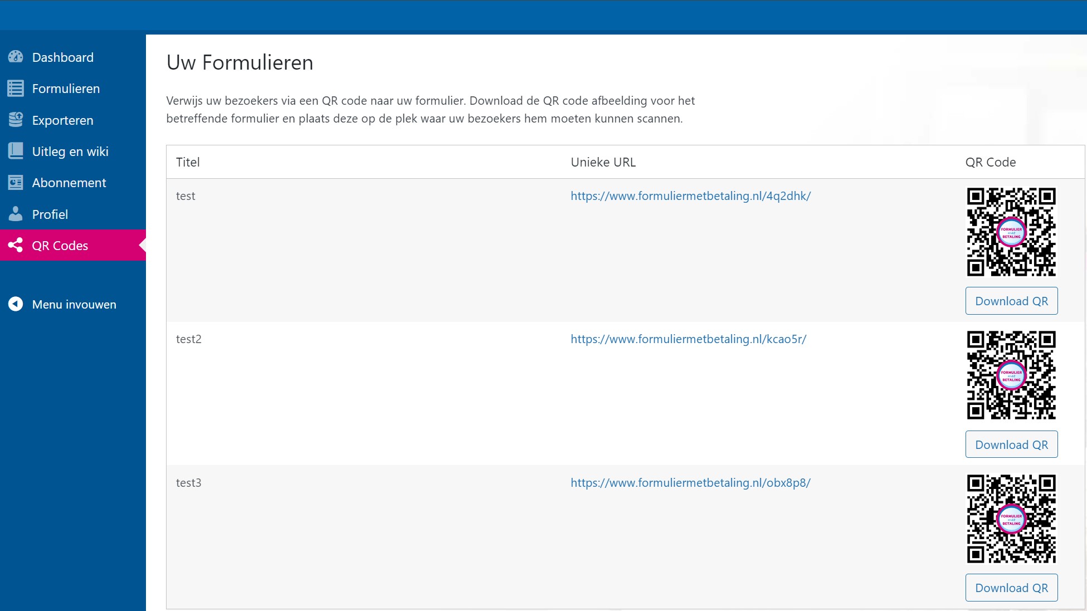
Task: Click the Abonnement card icon
Action: click(16, 182)
